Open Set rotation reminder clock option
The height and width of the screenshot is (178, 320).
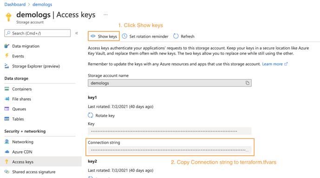145,37
